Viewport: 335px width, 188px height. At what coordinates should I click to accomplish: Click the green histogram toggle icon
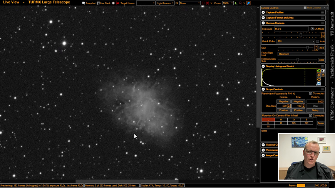319,71
